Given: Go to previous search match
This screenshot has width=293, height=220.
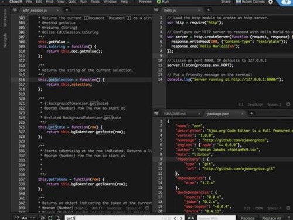Looking at the screenshot, I should tap(175, 218).
